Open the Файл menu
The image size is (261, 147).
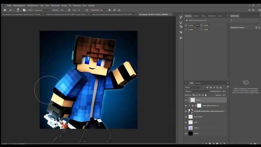[9, 5]
